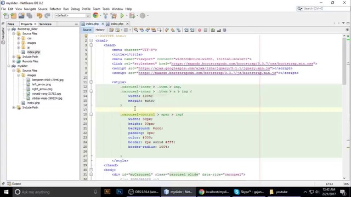
Task: Click the Stop Macro Recording icon
Action: [206, 30]
